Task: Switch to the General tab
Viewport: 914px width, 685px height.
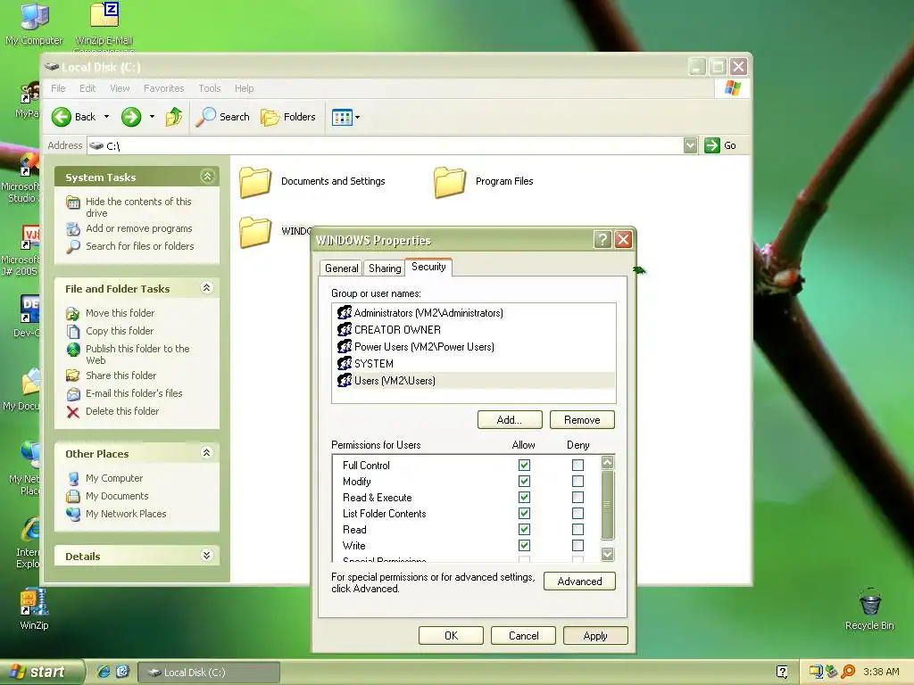Action: (342, 268)
